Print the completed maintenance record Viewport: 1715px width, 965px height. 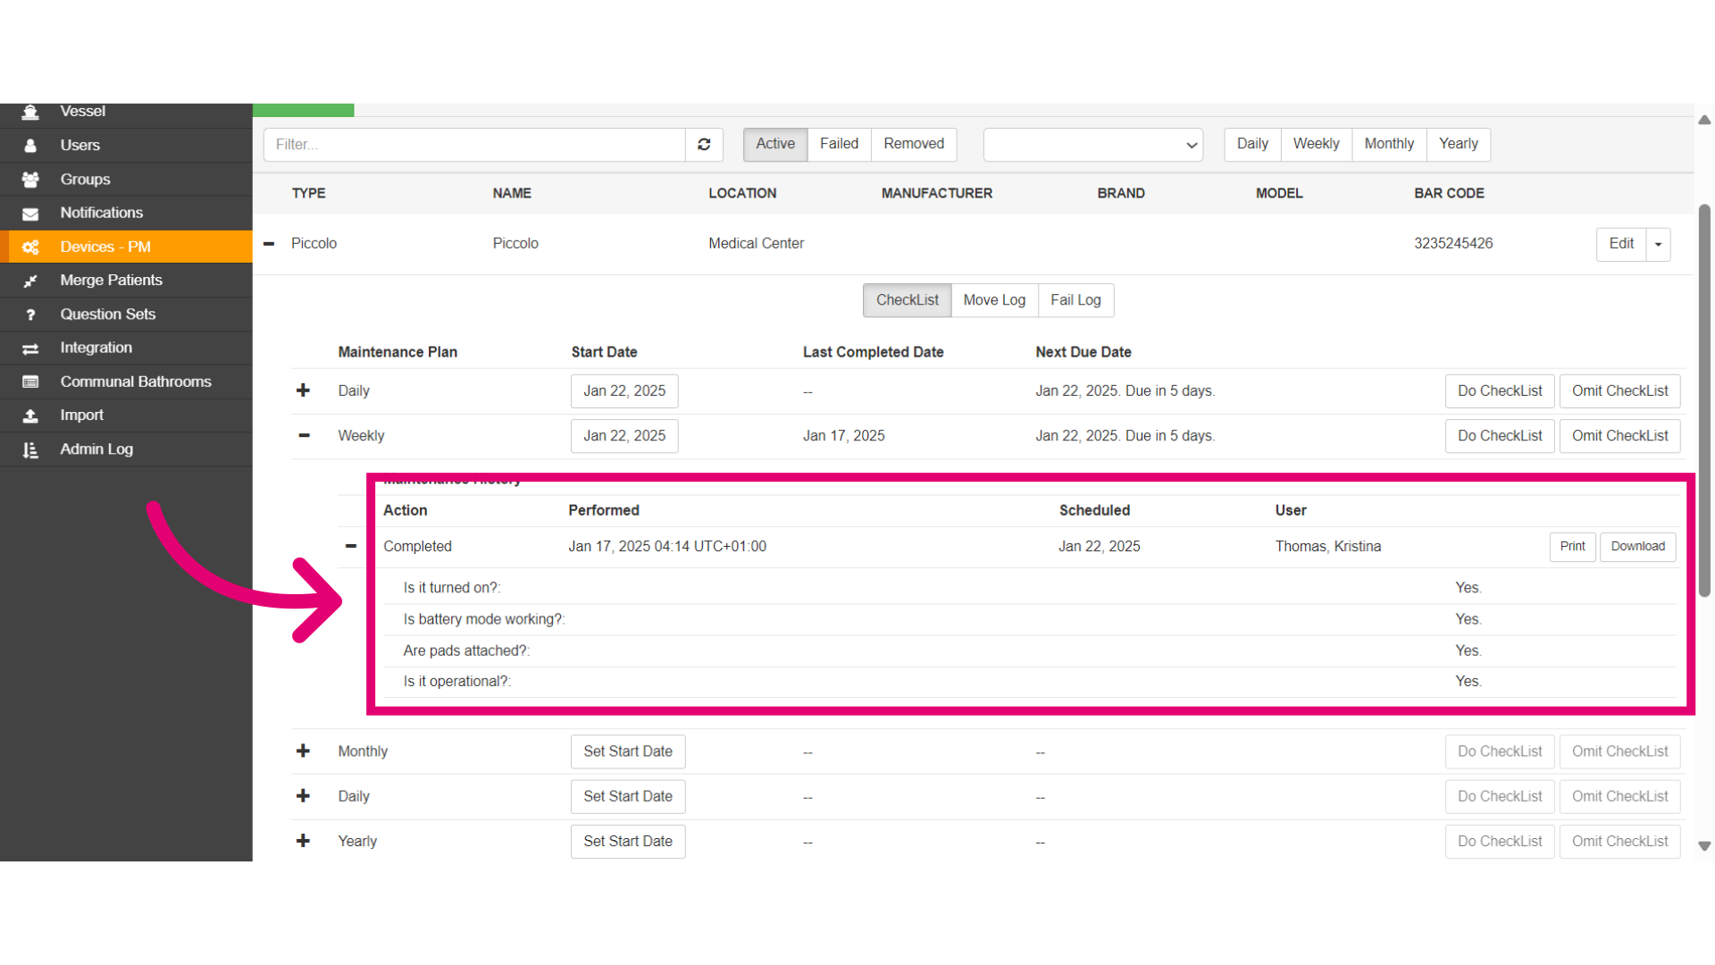1572,547
